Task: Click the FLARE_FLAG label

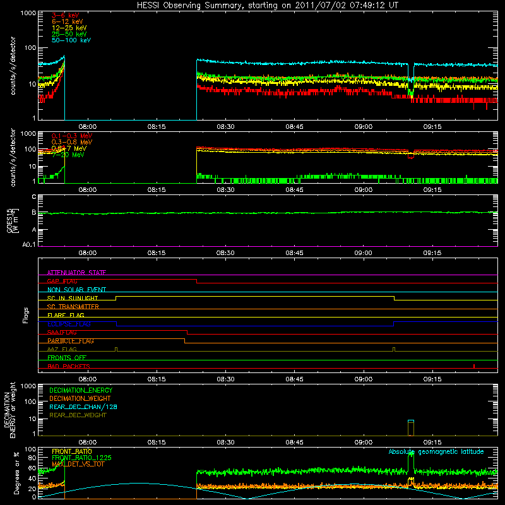Action: pyautogui.click(x=66, y=315)
